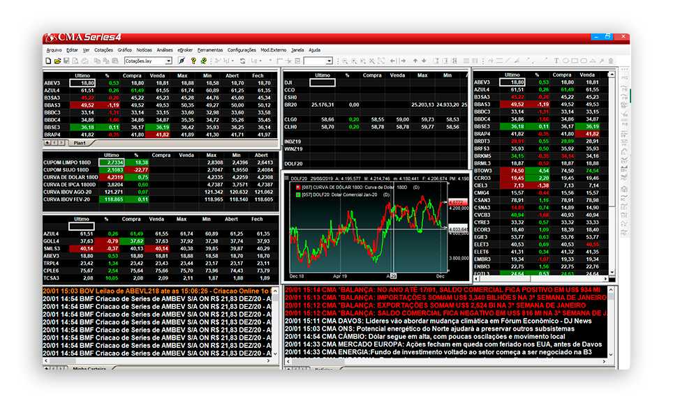
Task: Click the OBV indicator icon in sidebar
Action: (x=625, y=169)
